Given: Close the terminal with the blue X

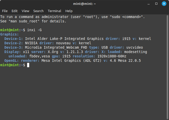Looking at the screenshot, I should click(x=164, y=4).
